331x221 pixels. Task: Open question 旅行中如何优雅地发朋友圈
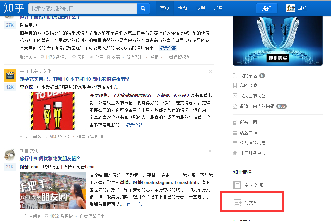[x=50, y=158]
